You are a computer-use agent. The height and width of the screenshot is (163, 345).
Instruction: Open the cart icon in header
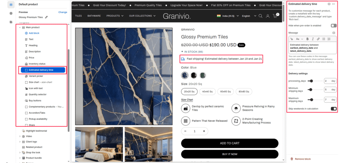click(276, 15)
